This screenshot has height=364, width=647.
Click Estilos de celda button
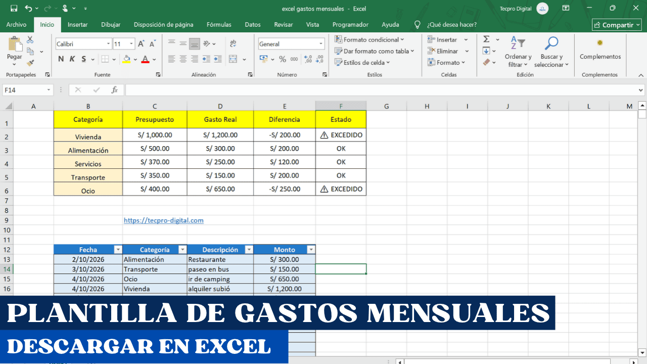[x=363, y=63]
